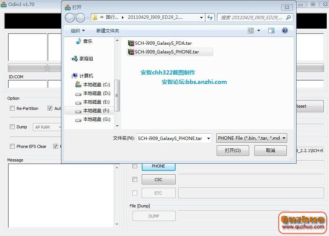The height and width of the screenshot is (236, 329).
Task: Click the CSC button in Odin3
Action: (158, 180)
